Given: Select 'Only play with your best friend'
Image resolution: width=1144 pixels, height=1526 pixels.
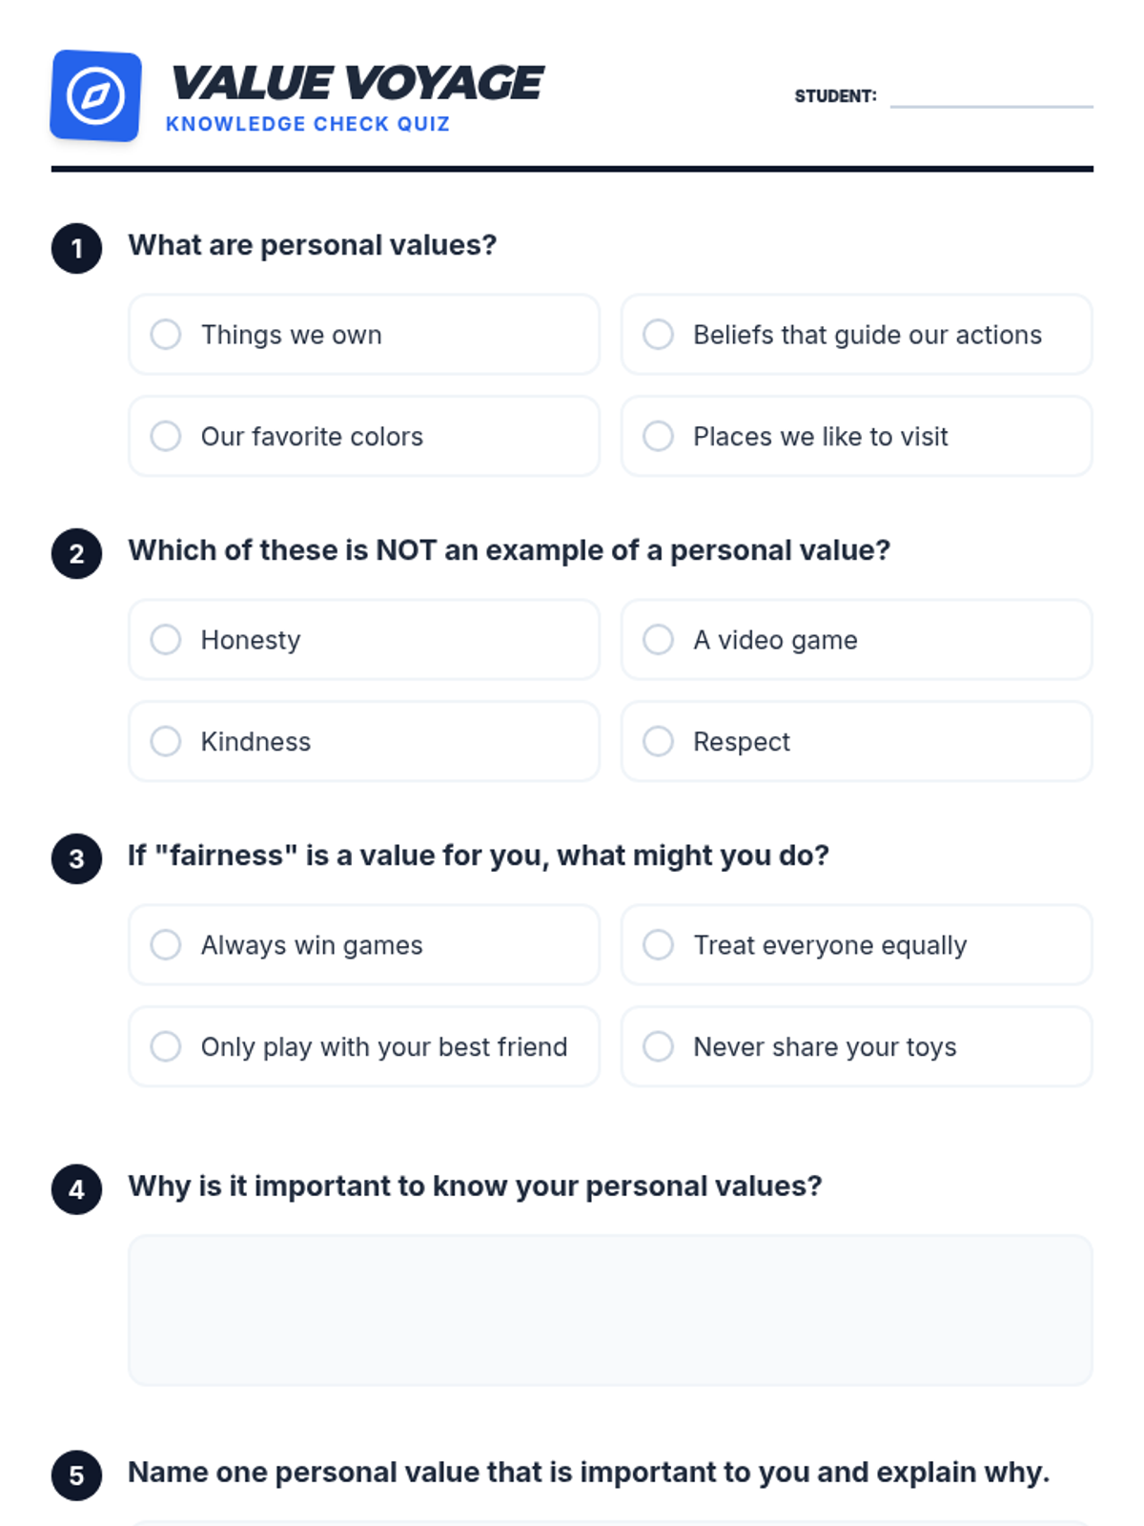Looking at the screenshot, I should pyautogui.click(x=364, y=1046).
